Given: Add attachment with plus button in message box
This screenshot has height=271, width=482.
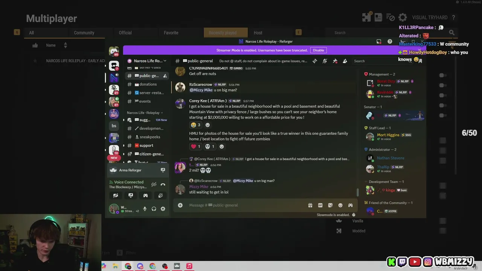Looking at the screenshot, I should point(180,205).
